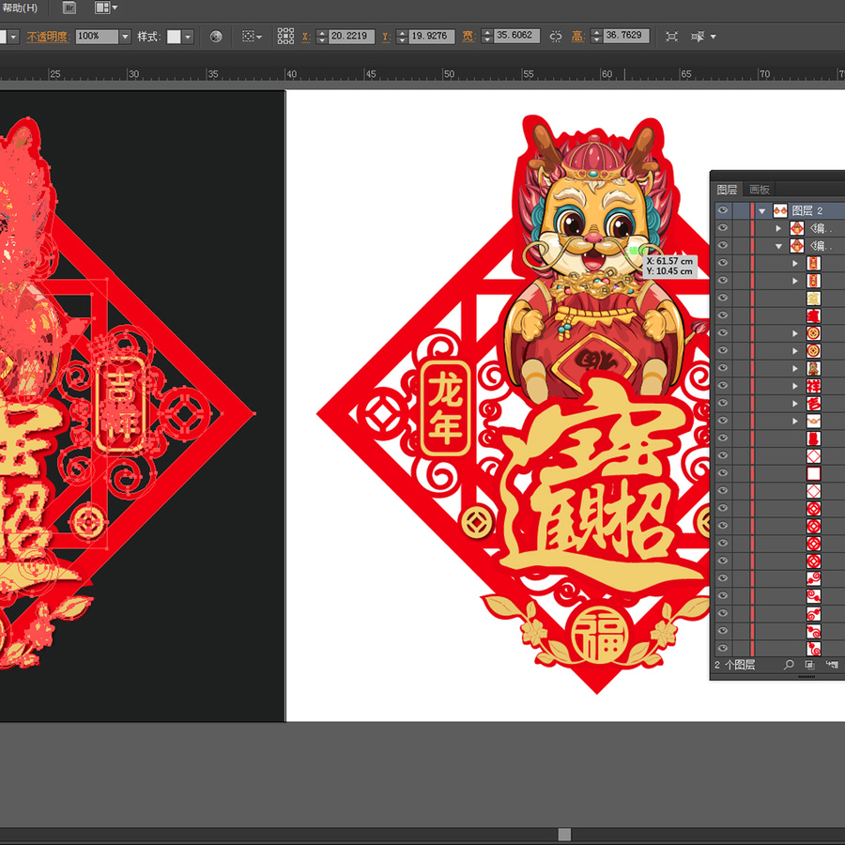
Task: Click the X value stepper arrows
Action: [x=322, y=36]
